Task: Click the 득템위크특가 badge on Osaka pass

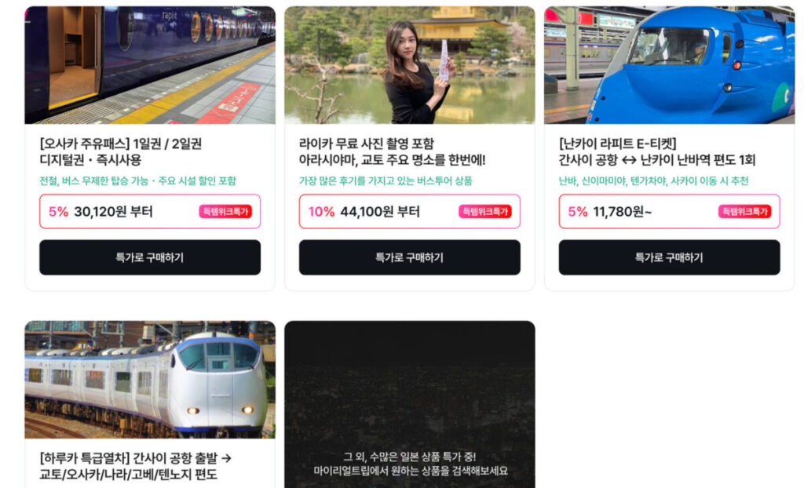Action: coord(225,211)
